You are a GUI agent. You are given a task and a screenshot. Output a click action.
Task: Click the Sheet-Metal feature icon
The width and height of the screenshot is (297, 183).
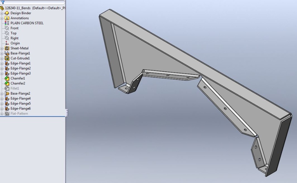7,48
